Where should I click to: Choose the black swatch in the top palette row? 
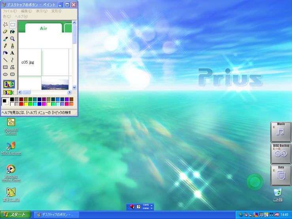pyautogui.click(x=12, y=99)
